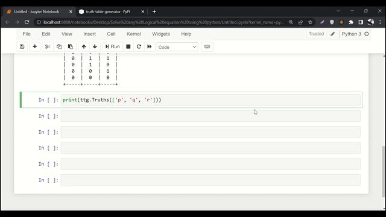Open the command palette keyboard icon
The height and width of the screenshot is (217, 386).
click(x=207, y=47)
